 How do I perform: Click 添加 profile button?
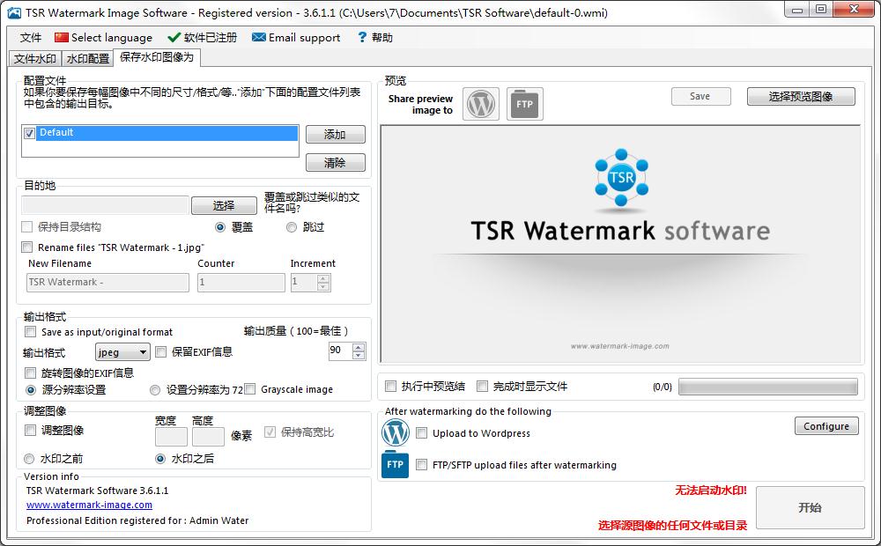(336, 134)
